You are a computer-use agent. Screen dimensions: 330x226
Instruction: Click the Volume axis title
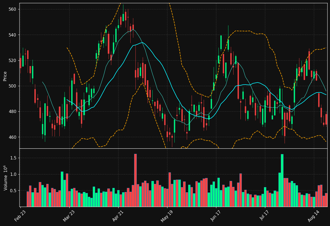point(5,178)
